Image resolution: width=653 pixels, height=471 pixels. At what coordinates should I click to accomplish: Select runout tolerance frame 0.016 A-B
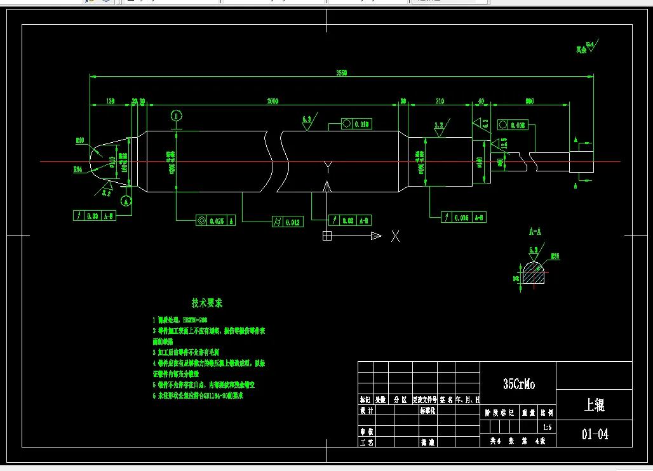[x=464, y=217]
